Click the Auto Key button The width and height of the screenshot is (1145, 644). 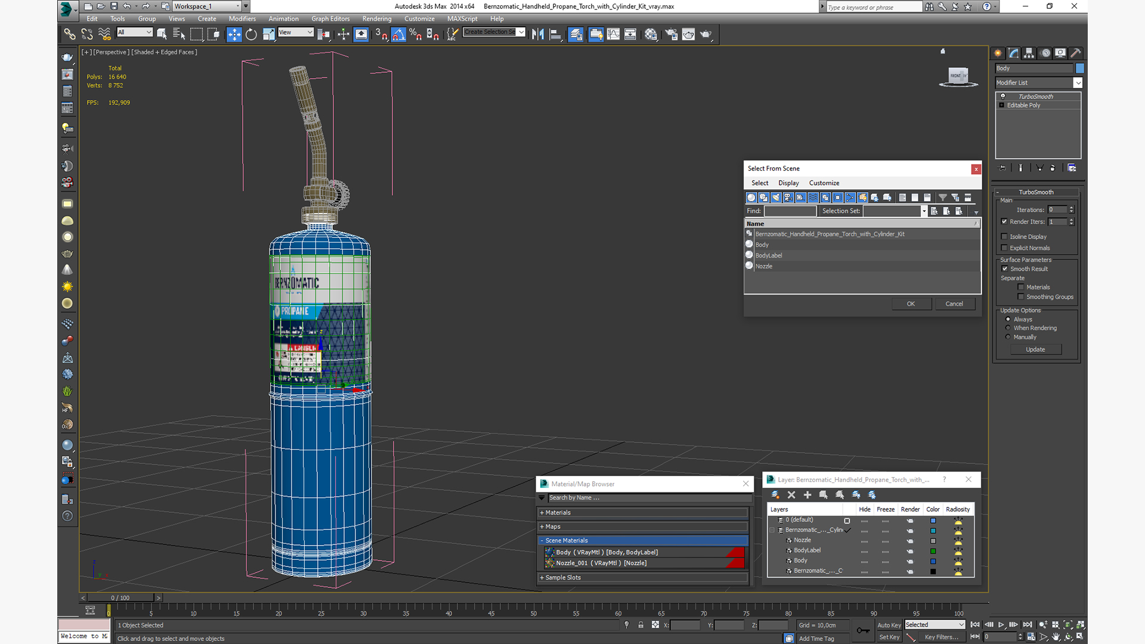[889, 625]
